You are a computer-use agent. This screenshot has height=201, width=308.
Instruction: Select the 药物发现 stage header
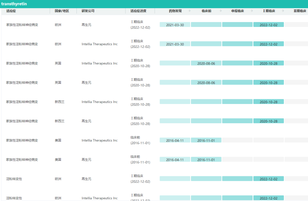[175, 11]
